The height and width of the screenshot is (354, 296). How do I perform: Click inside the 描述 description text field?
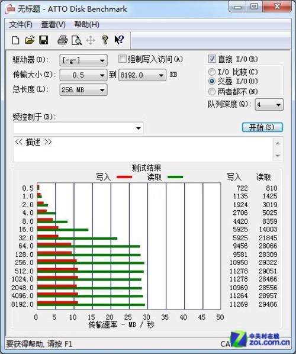pyautogui.click(x=143, y=149)
